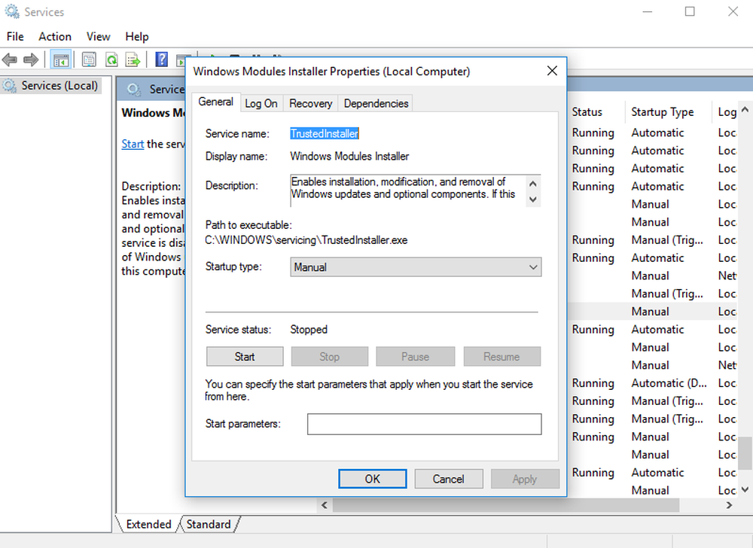
Task: Click the "Stopped" service status text
Action: 309,330
